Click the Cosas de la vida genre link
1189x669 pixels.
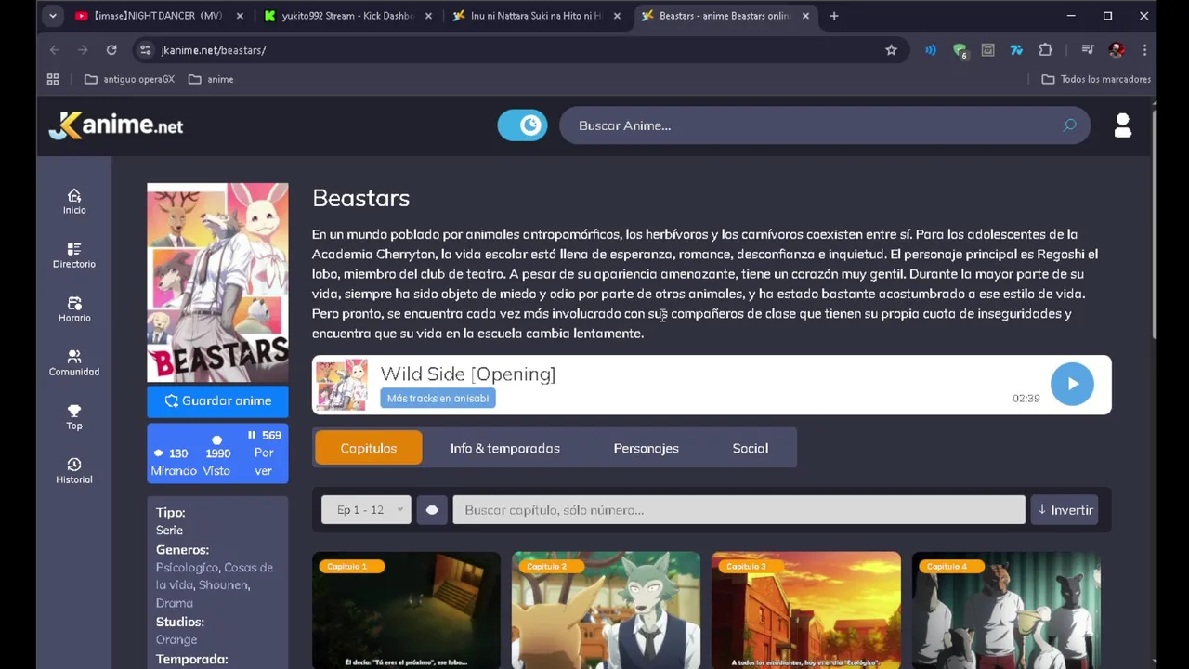(x=214, y=576)
